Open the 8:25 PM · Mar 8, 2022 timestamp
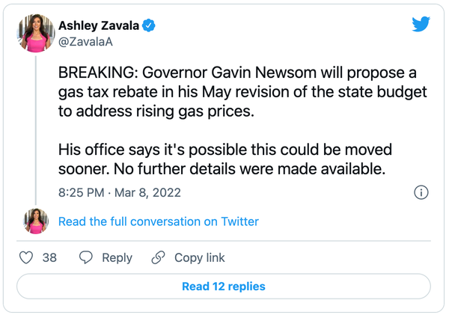449x318 pixels. (120, 192)
